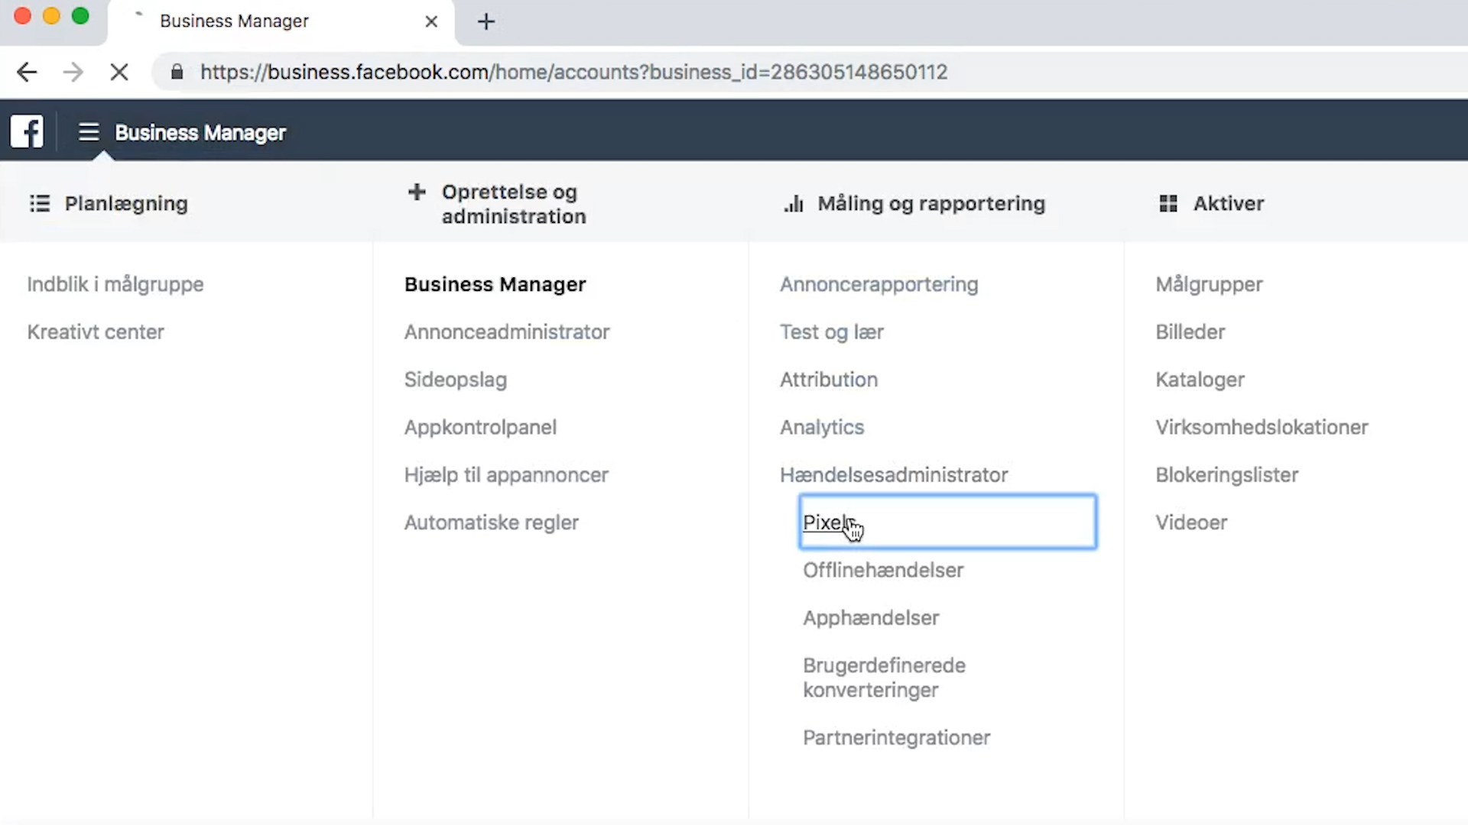1468x825 pixels.
Task: Open Brugerdefinerede konverteringer
Action: pyautogui.click(x=884, y=678)
